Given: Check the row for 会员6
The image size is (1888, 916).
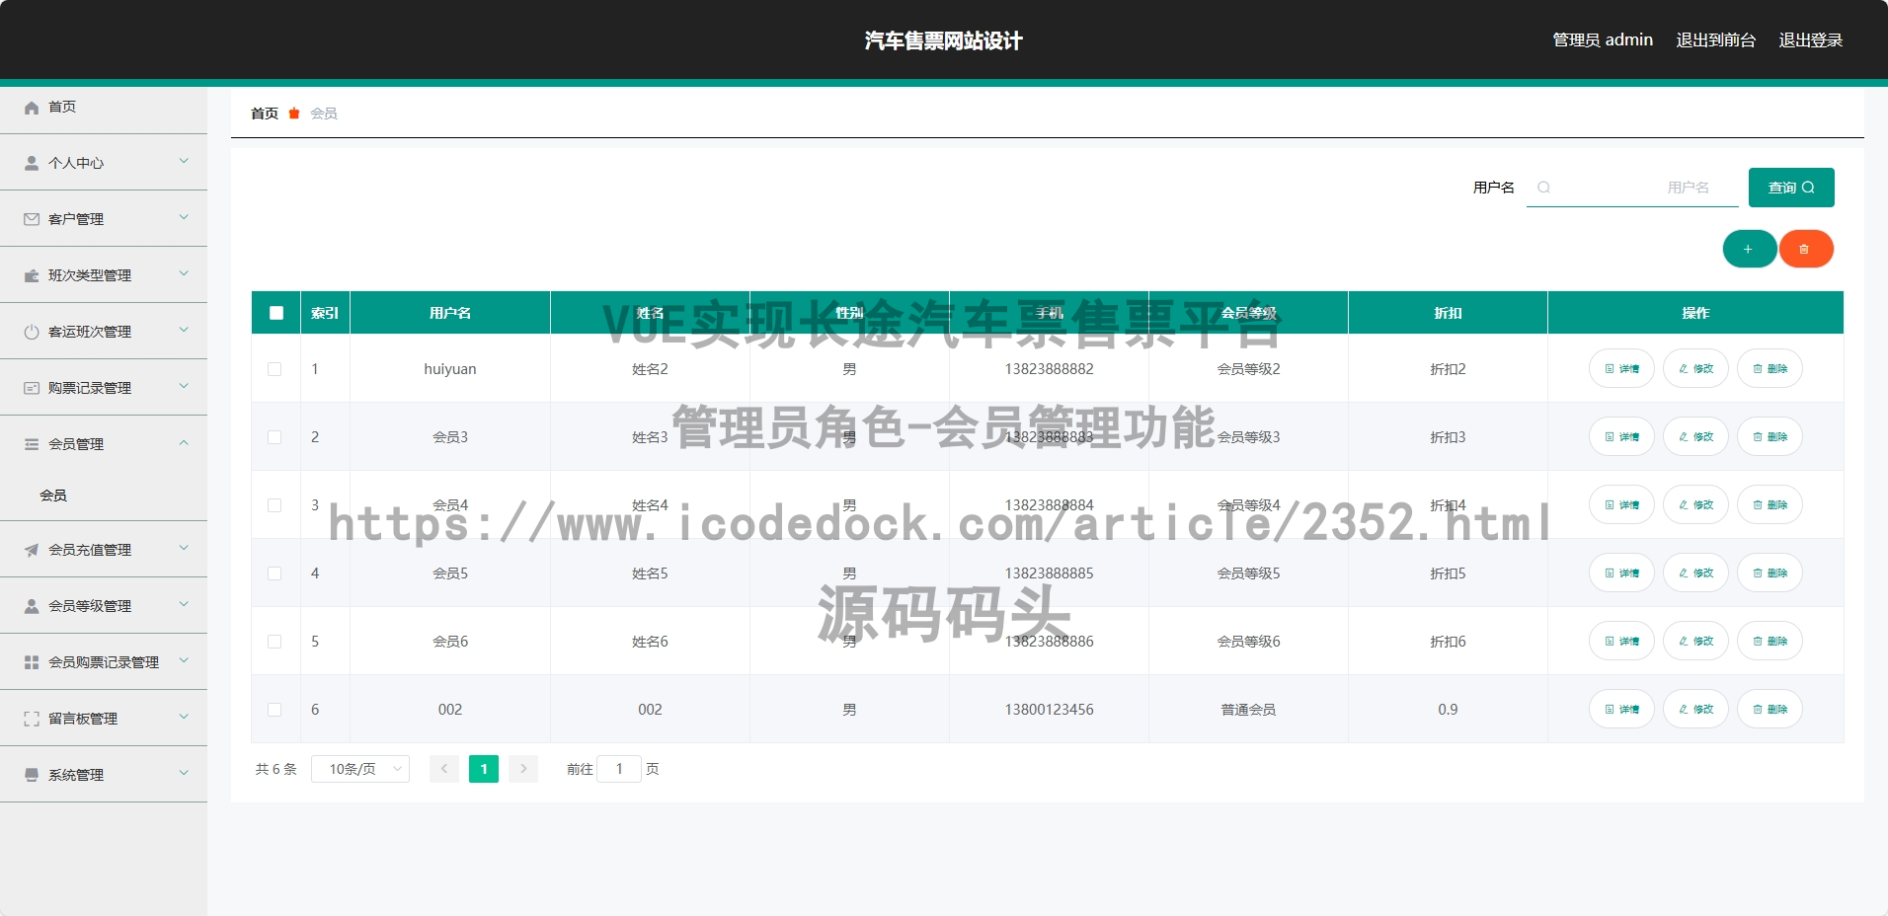Looking at the screenshot, I should [275, 642].
